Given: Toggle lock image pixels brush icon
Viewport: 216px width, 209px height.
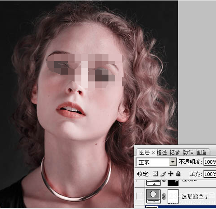Looking at the screenshot, I should [x=163, y=174].
